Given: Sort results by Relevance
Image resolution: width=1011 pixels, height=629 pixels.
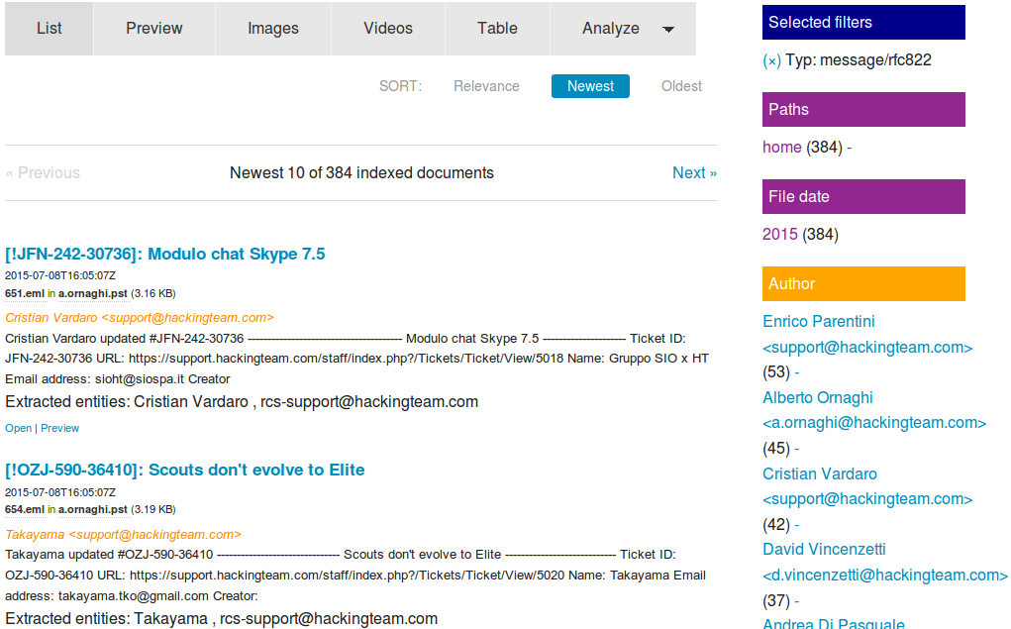Looking at the screenshot, I should [486, 86].
